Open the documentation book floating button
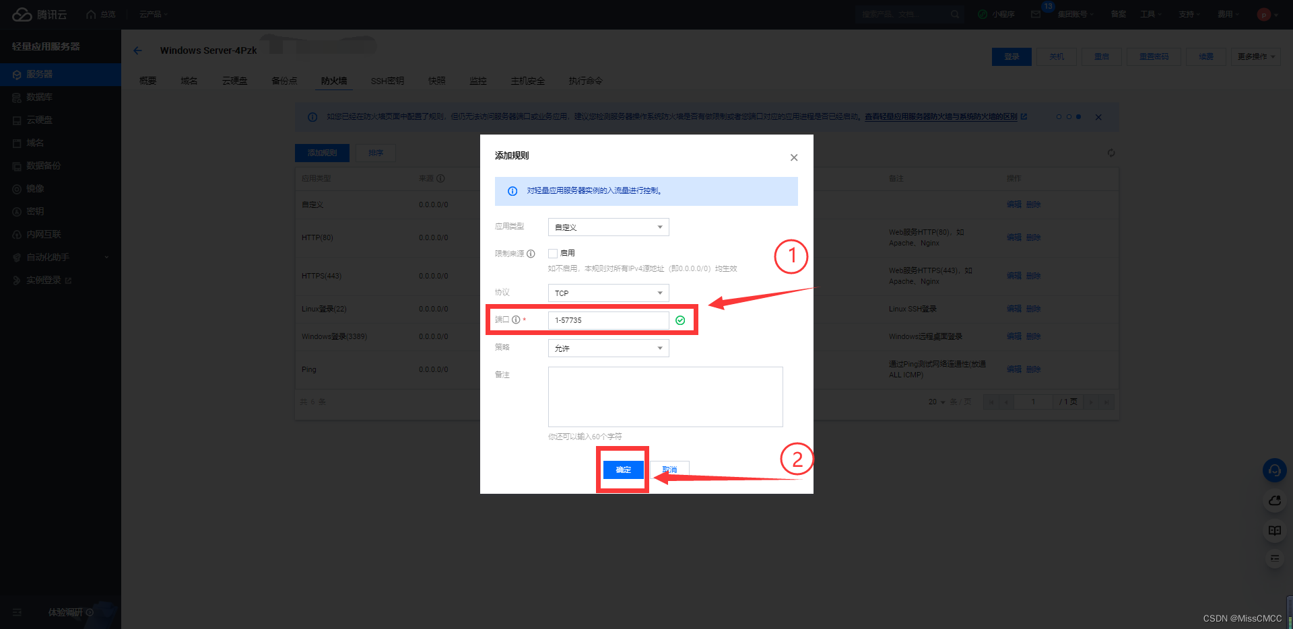The image size is (1293, 629). point(1274,530)
